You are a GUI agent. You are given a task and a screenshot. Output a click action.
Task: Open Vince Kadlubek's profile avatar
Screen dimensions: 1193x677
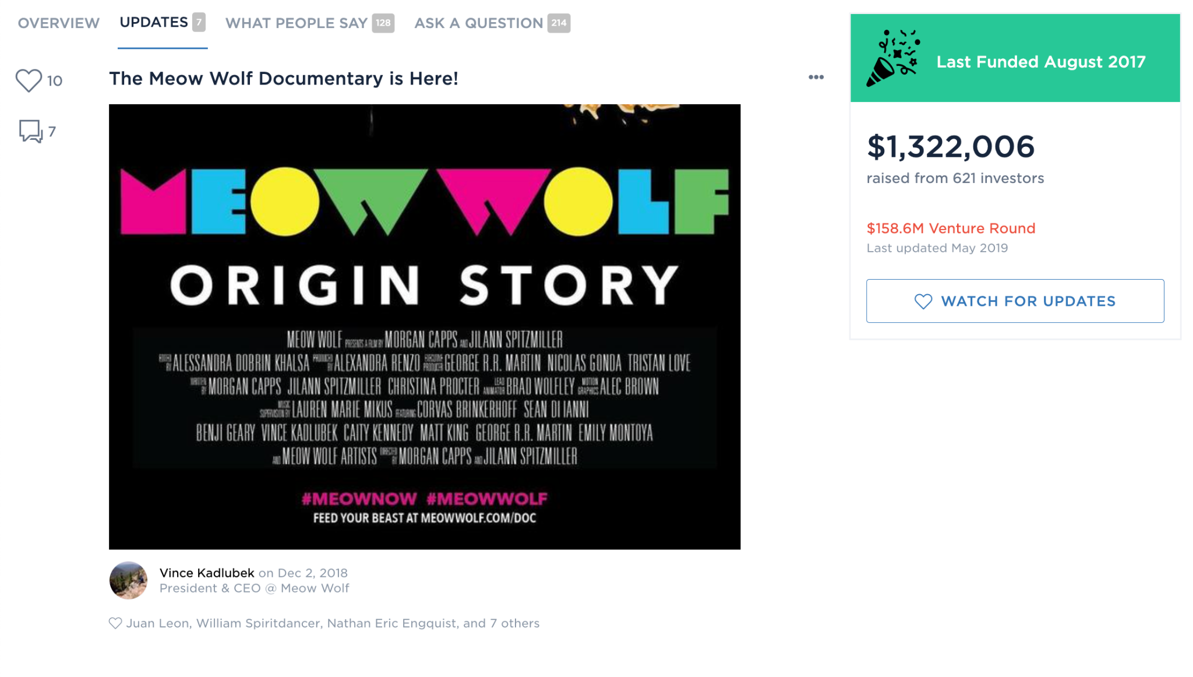tap(128, 580)
